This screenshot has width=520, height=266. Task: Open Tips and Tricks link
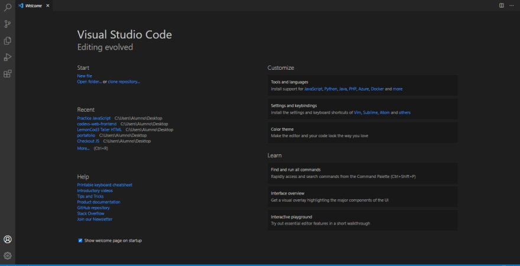click(90, 196)
